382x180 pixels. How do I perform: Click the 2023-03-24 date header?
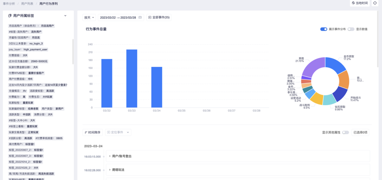[93, 146]
